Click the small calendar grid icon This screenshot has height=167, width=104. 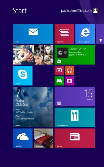pos(59,103)
